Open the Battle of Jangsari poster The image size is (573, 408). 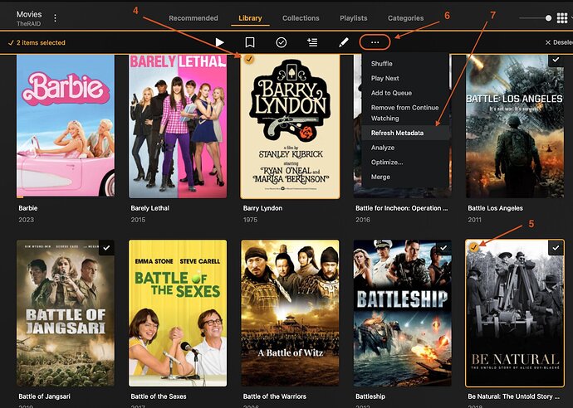[66, 313]
